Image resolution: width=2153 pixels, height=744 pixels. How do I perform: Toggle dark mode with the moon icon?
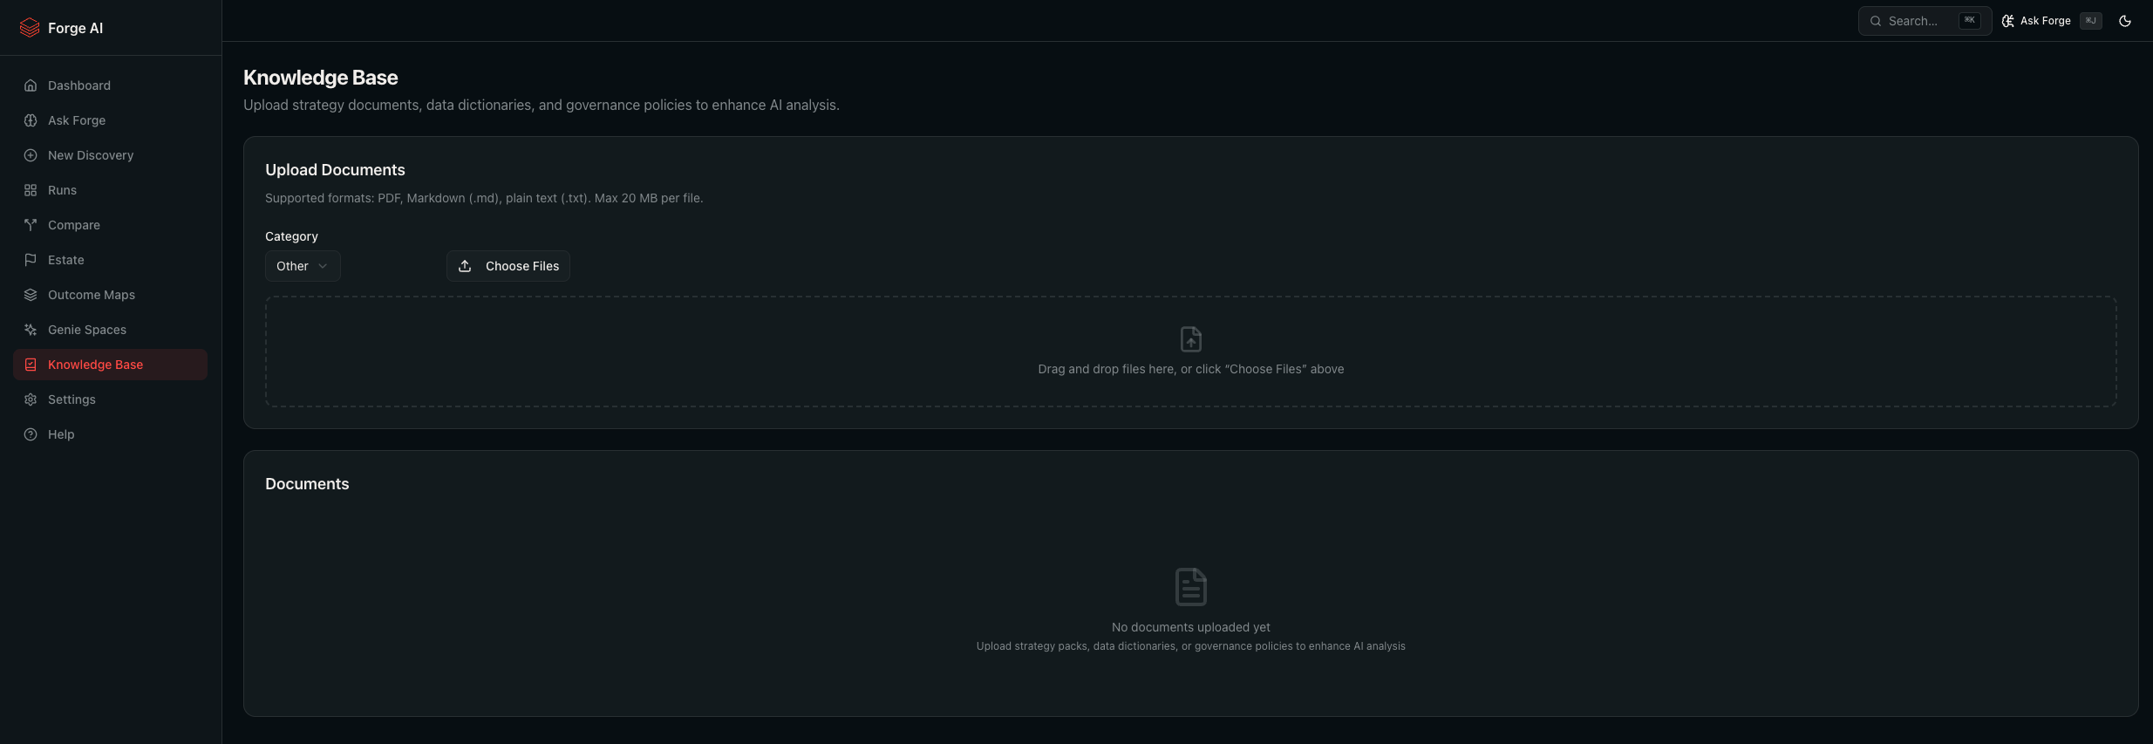point(2125,21)
